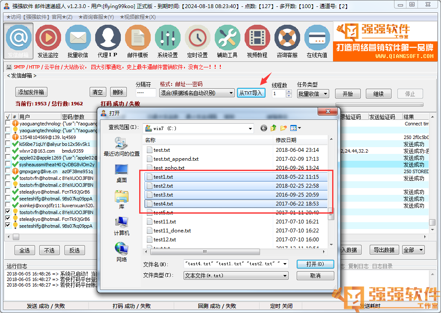Image resolution: width=441 pixels, height=313 pixels.
Task: Increase the 线程数 thread count
Action: [x=289, y=92]
